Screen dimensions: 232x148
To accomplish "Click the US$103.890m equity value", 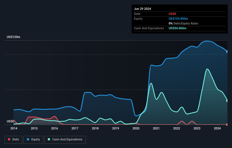I will coord(178,19).
